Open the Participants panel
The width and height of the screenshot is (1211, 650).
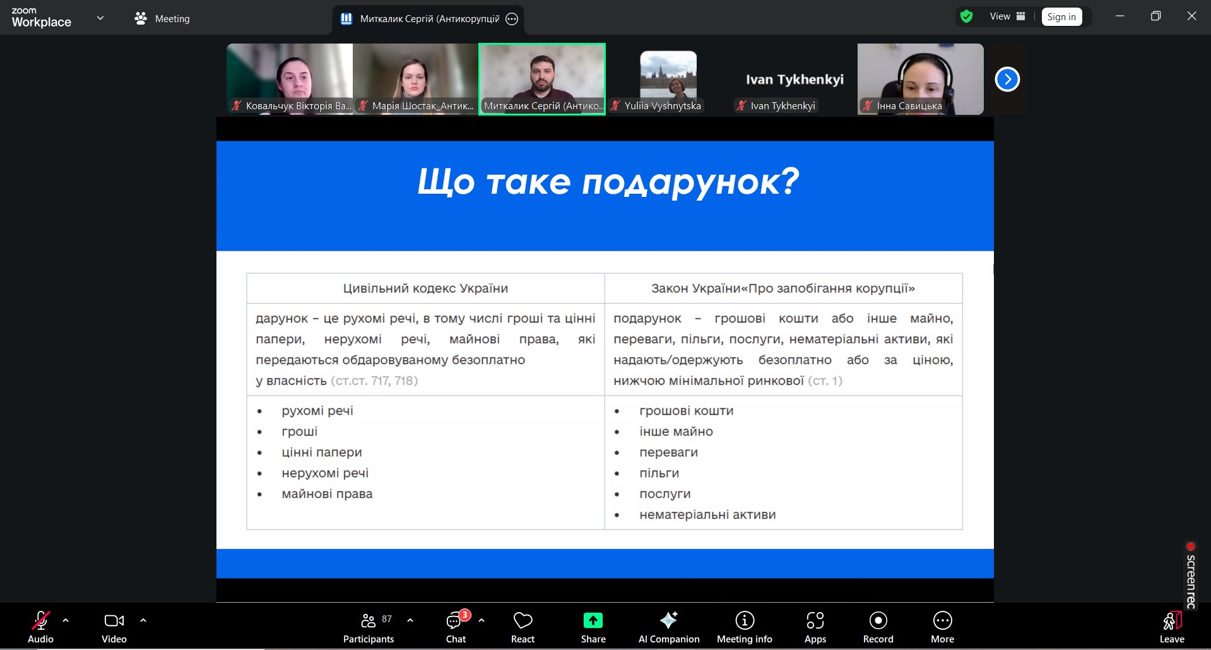[369, 627]
